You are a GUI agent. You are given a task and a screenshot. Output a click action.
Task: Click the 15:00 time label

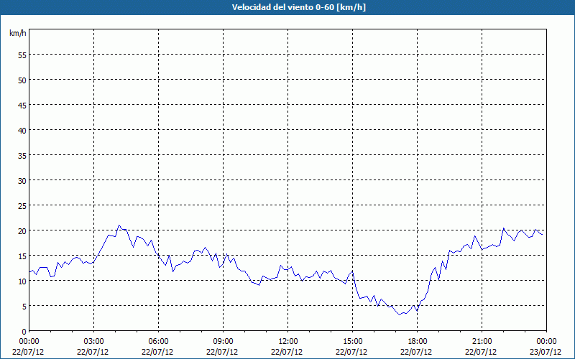point(352,342)
